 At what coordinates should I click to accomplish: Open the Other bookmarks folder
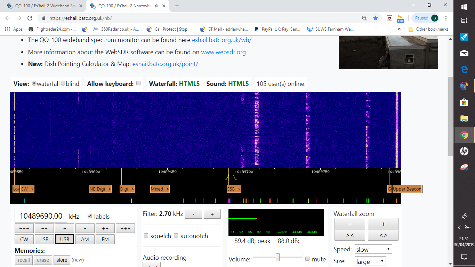pyautogui.click(x=428, y=29)
